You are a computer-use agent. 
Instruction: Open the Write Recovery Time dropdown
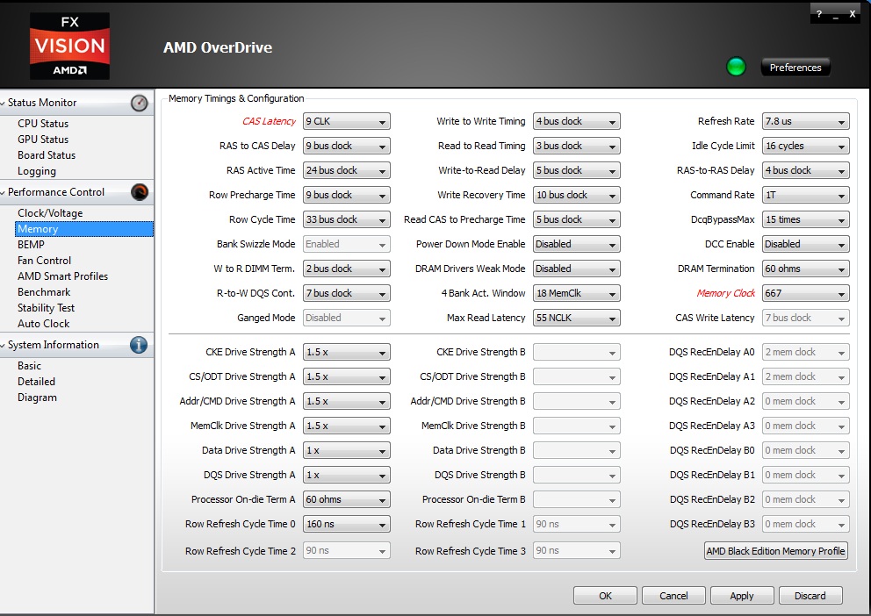point(577,195)
